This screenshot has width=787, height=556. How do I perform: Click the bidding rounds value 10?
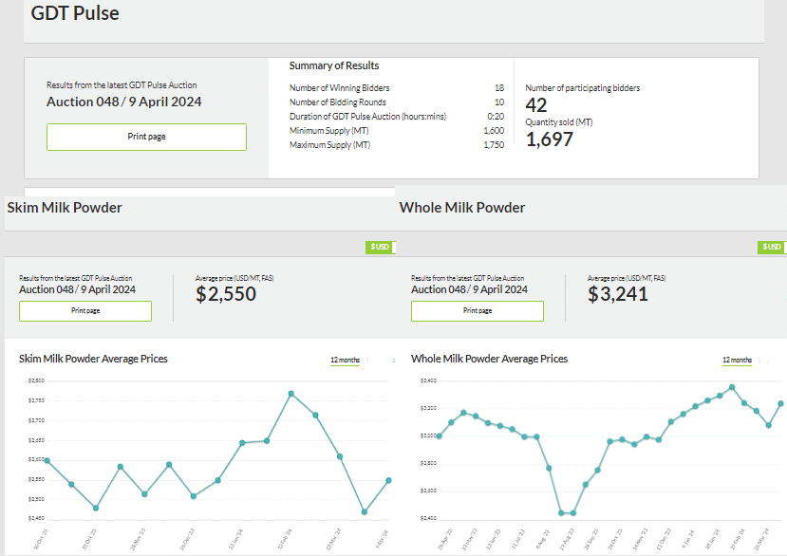tap(499, 102)
